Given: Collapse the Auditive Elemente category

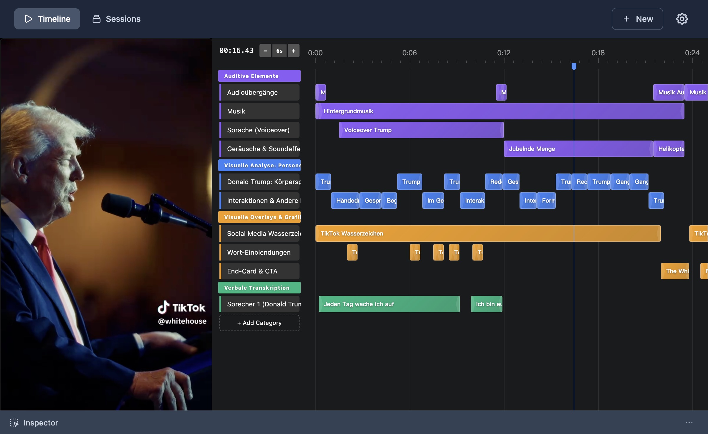Looking at the screenshot, I should [259, 76].
